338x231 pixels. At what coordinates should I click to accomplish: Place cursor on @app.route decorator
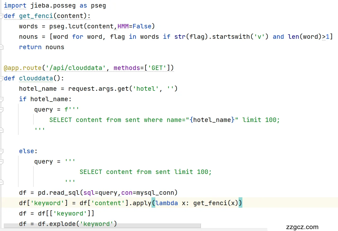tap(23, 68)
